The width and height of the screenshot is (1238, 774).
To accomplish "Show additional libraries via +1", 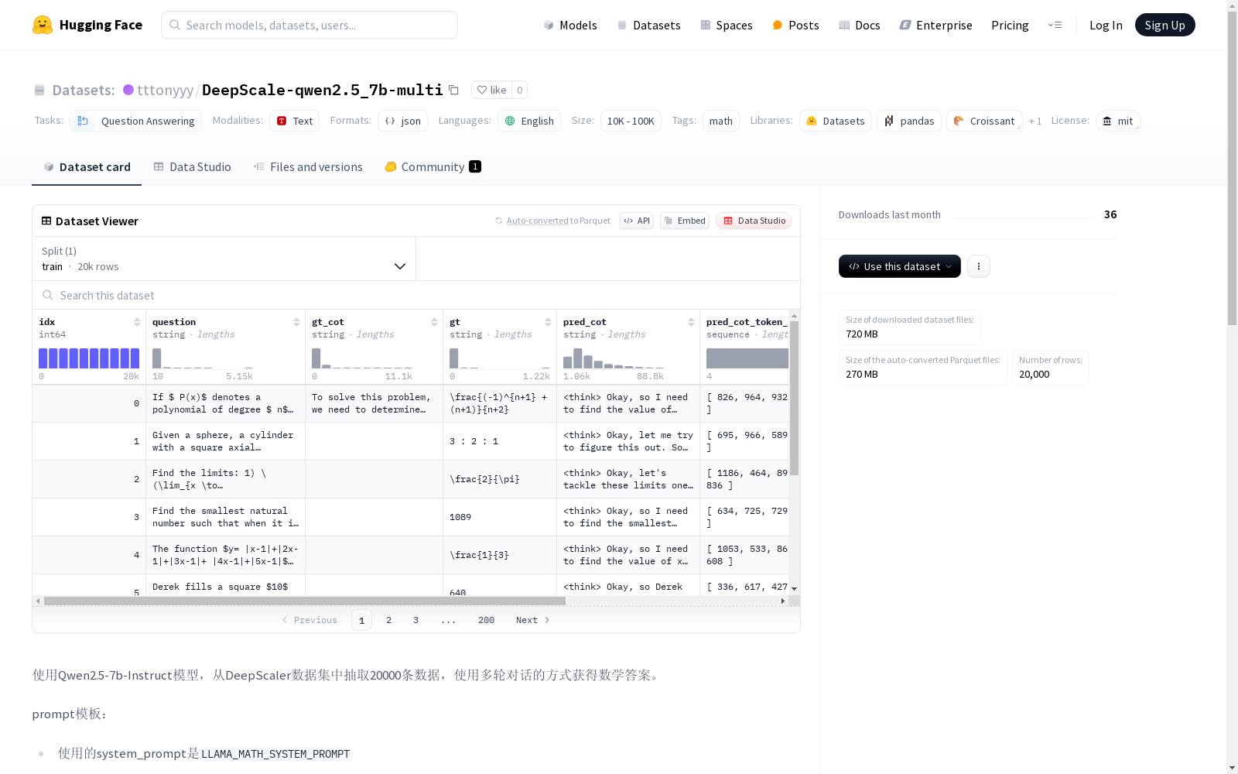I will [x=1035, y=122].
